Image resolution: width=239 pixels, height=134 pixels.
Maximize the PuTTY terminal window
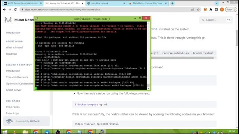coord(140,18)
